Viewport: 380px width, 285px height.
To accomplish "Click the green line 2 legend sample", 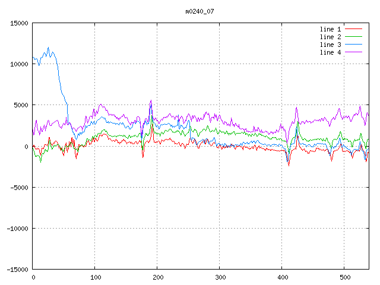I will [x=354, y=37].
